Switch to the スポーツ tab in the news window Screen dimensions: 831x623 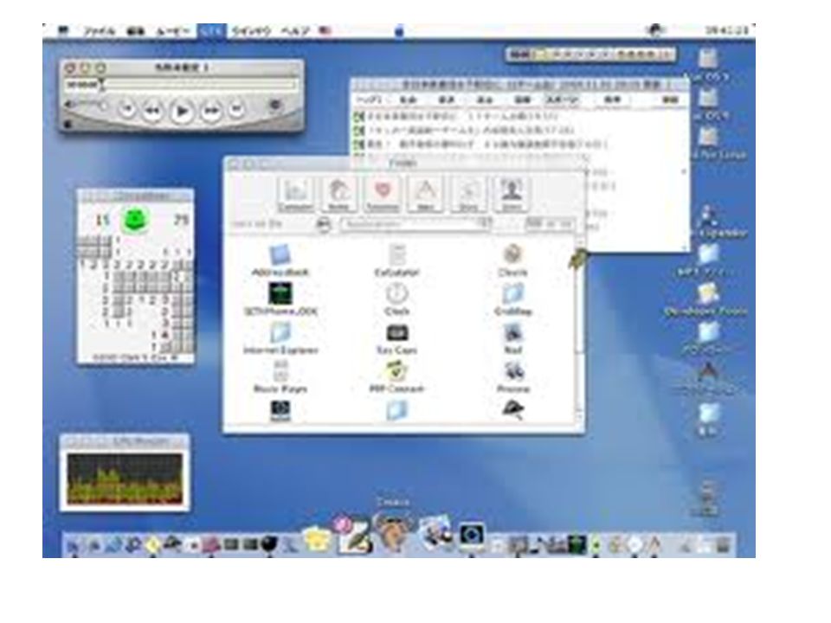(563, 100)
